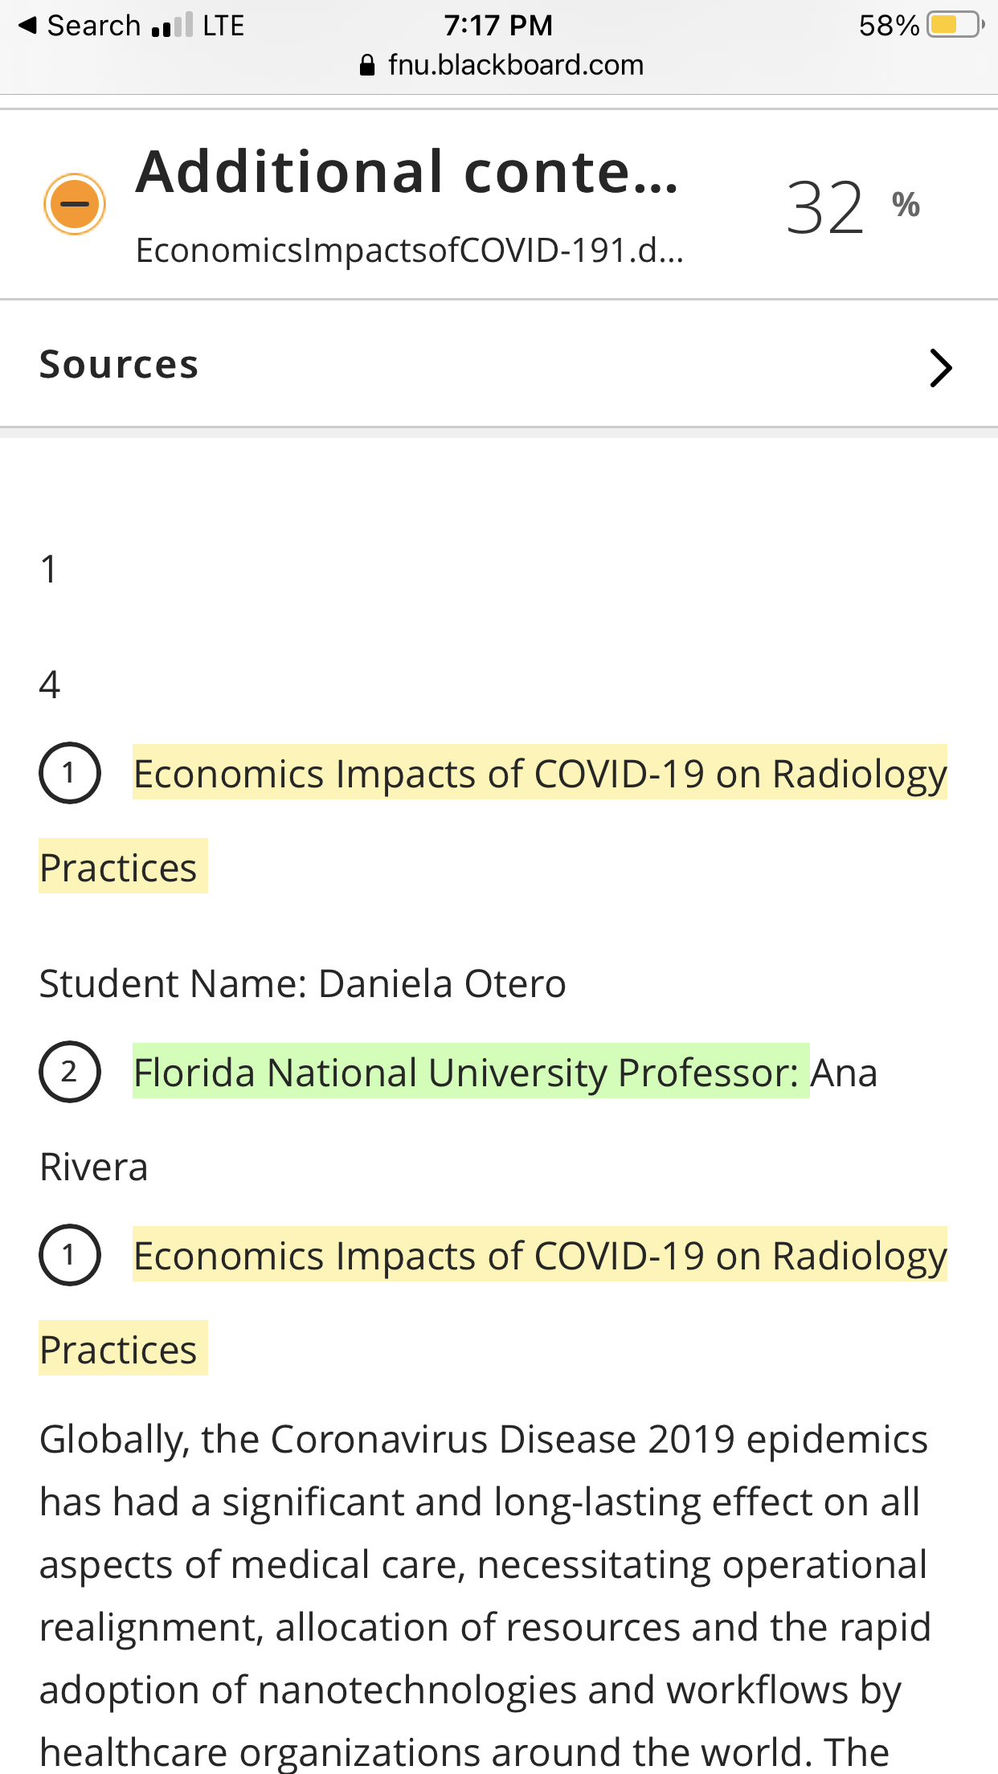Tap source marker 2 beside Florida National University

coord(70,1072)
